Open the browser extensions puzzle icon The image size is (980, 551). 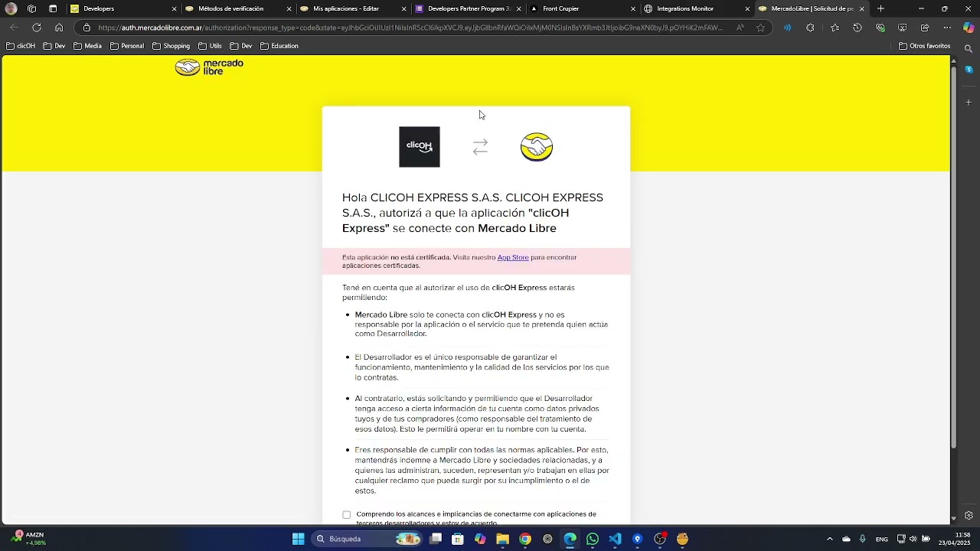(810, 28)
